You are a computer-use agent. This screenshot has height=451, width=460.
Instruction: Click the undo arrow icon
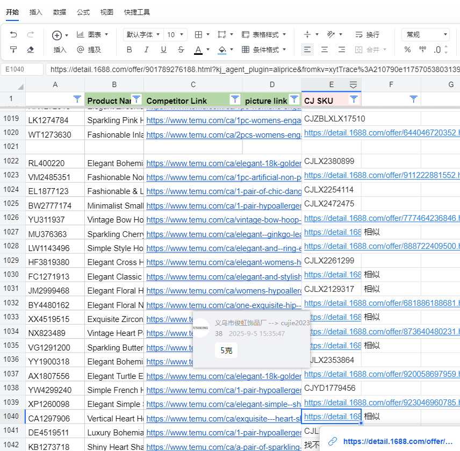pyautogui.click(x=13, y=34)
